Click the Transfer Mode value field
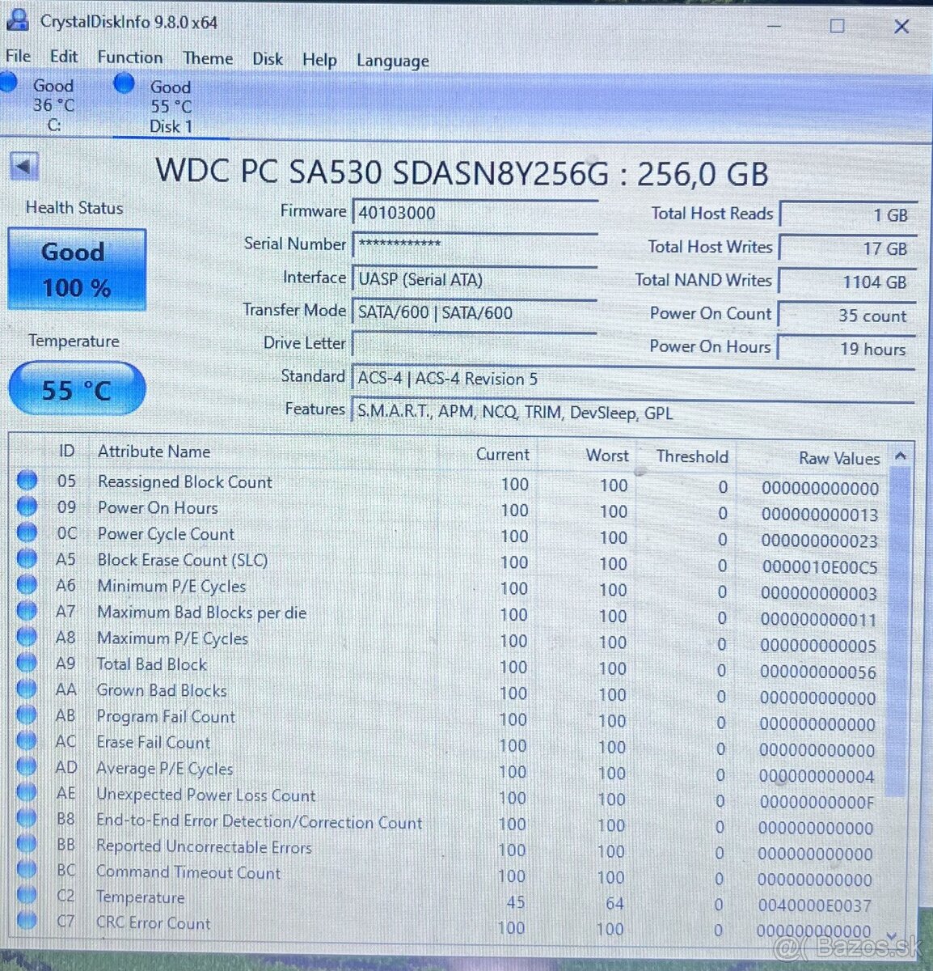The width and height of the screenshot is (933, 971). click(x=475, y=312)
